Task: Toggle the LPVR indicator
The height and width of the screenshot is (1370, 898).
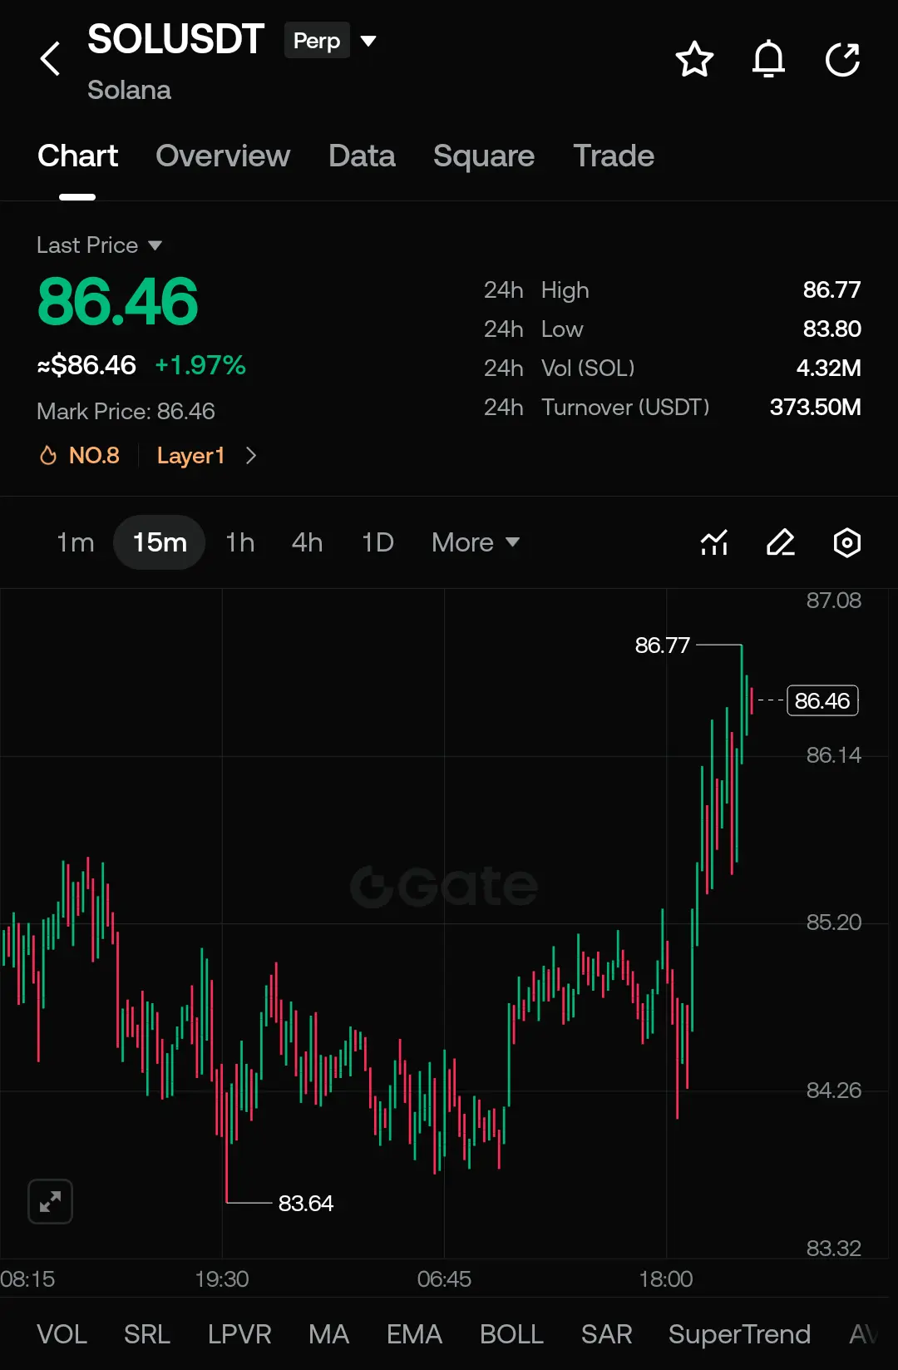Action: [239, 1333]
